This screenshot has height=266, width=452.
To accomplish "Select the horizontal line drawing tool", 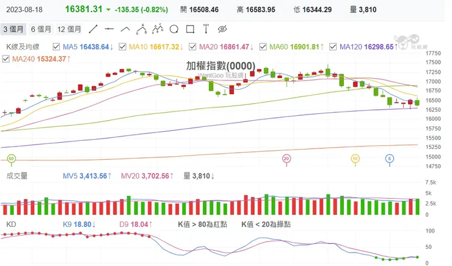I will (109, 29).
